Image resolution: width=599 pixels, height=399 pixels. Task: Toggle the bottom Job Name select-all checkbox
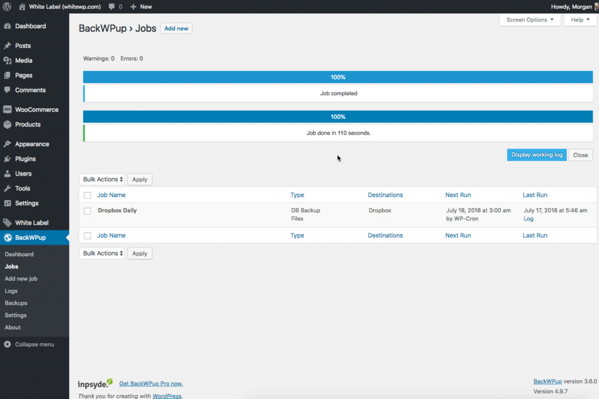click(88, 236)
